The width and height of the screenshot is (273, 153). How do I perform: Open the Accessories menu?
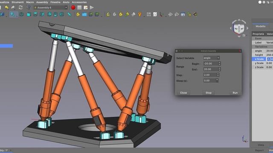pos(79,2)
